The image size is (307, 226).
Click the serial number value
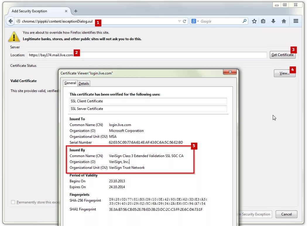point(146,142)
